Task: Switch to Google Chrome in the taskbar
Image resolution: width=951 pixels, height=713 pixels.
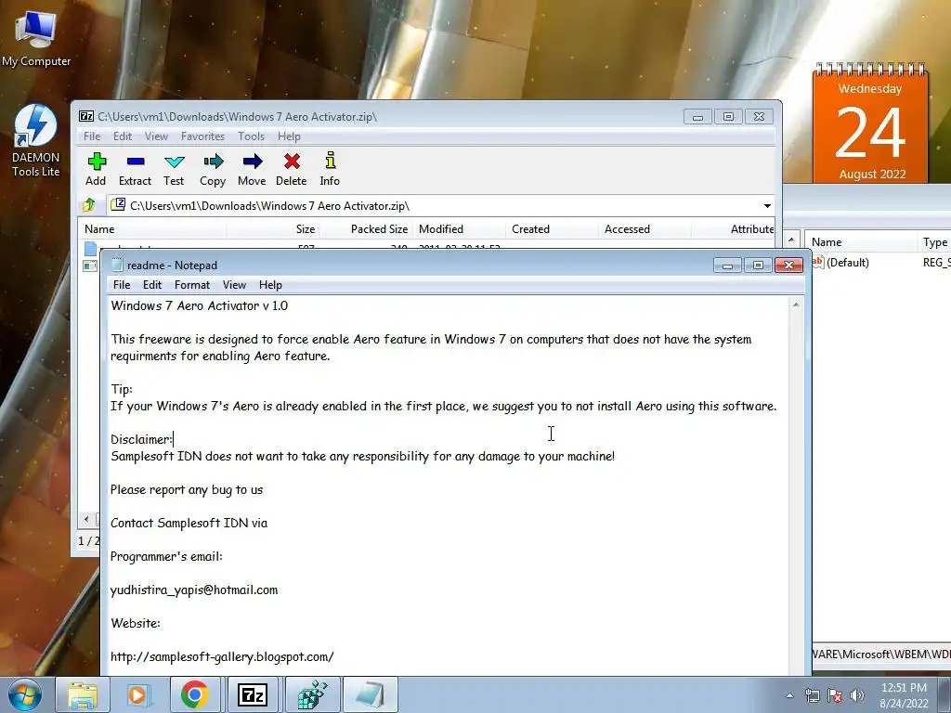Action: (195, 694)
